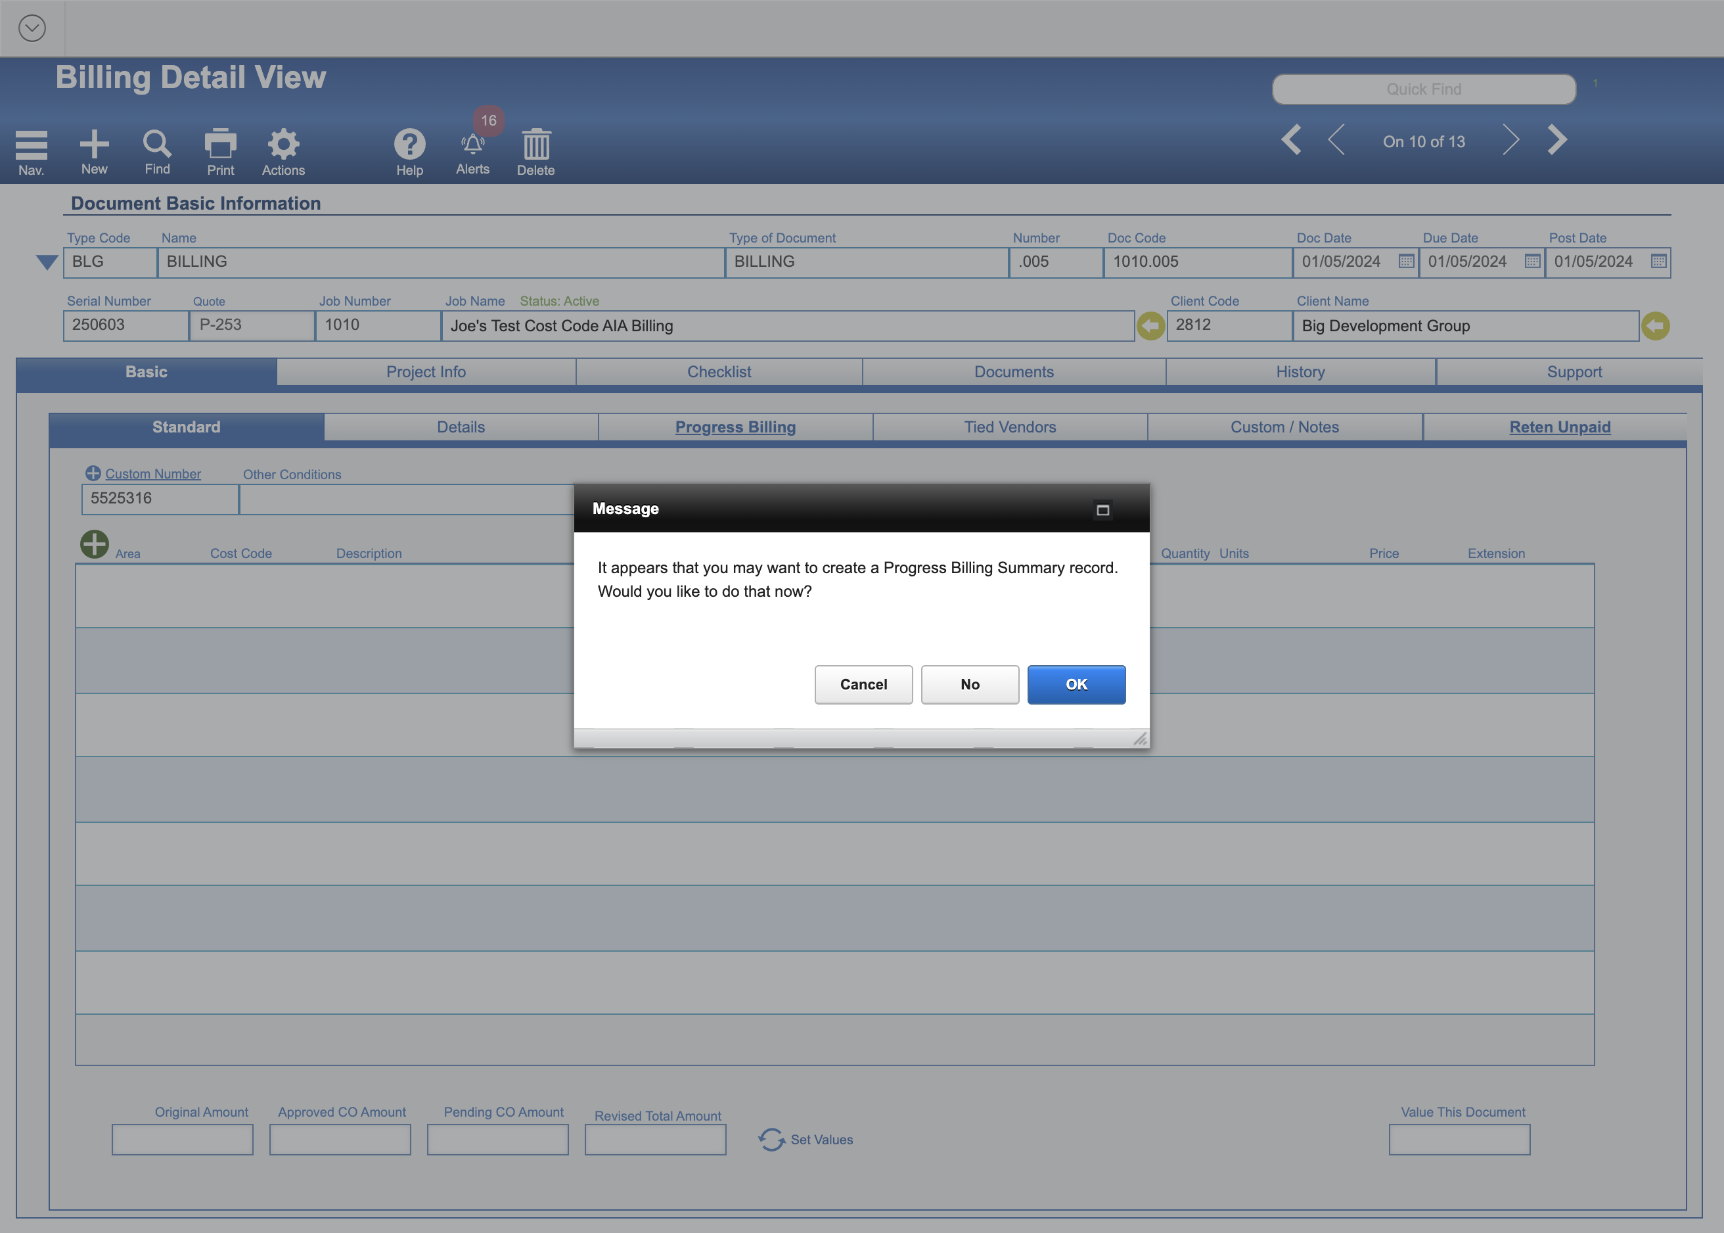The width and height of the screenshot is (1724, 1233).
Task: Click yellow arrow beside Job Name
Action: click(x=1150, y=326)
